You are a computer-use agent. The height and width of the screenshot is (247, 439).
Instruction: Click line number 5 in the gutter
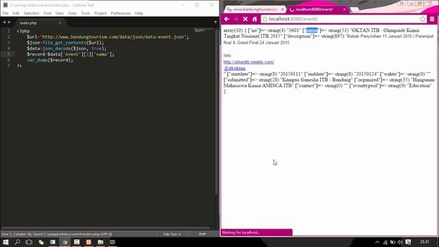[8, 54]
